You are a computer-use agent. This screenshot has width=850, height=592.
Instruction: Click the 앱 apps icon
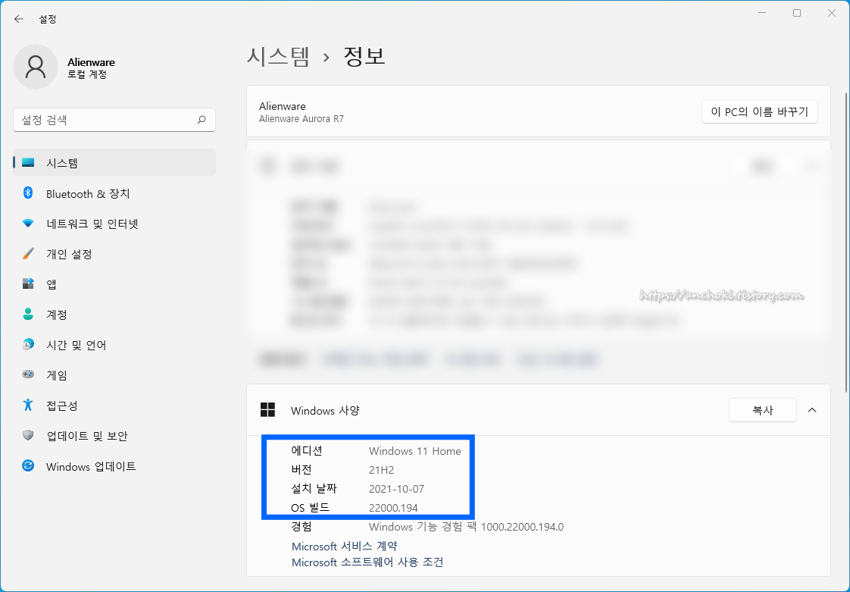28,283
